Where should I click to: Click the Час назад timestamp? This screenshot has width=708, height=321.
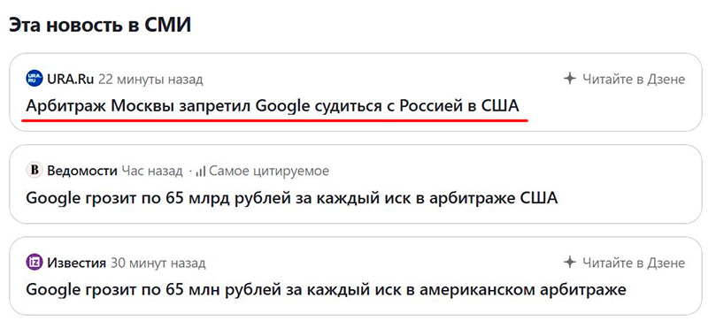coord(151,172)
